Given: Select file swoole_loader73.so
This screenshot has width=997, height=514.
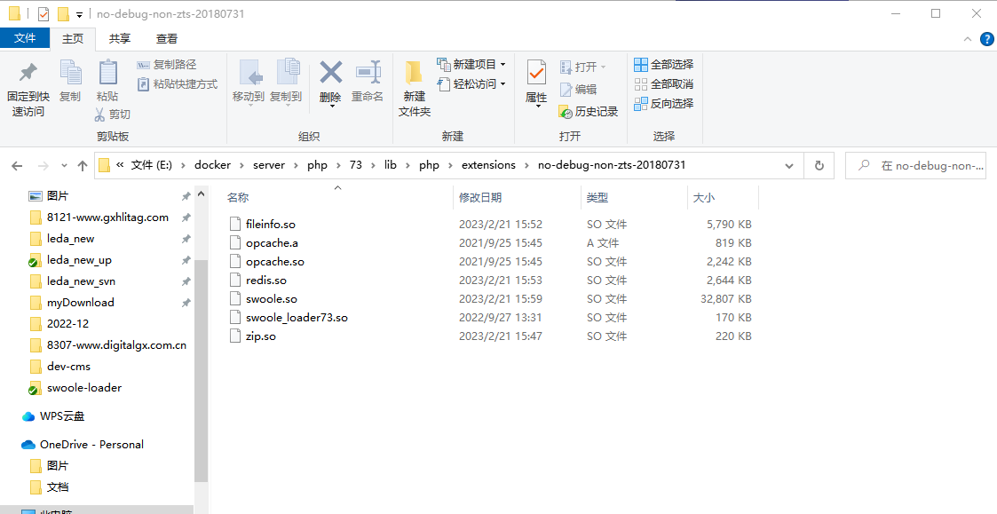Looking at the screenshot, I should coord(297,318).
